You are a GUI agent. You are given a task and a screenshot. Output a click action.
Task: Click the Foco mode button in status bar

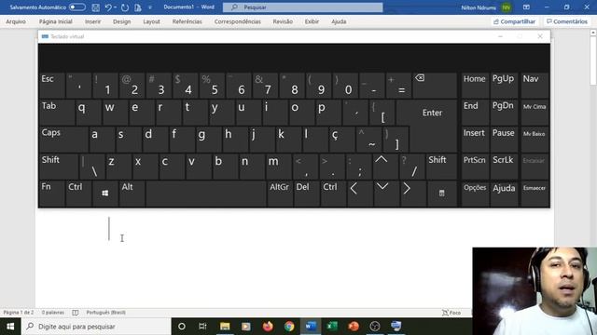pyautogui.click(x=451, y=313)
